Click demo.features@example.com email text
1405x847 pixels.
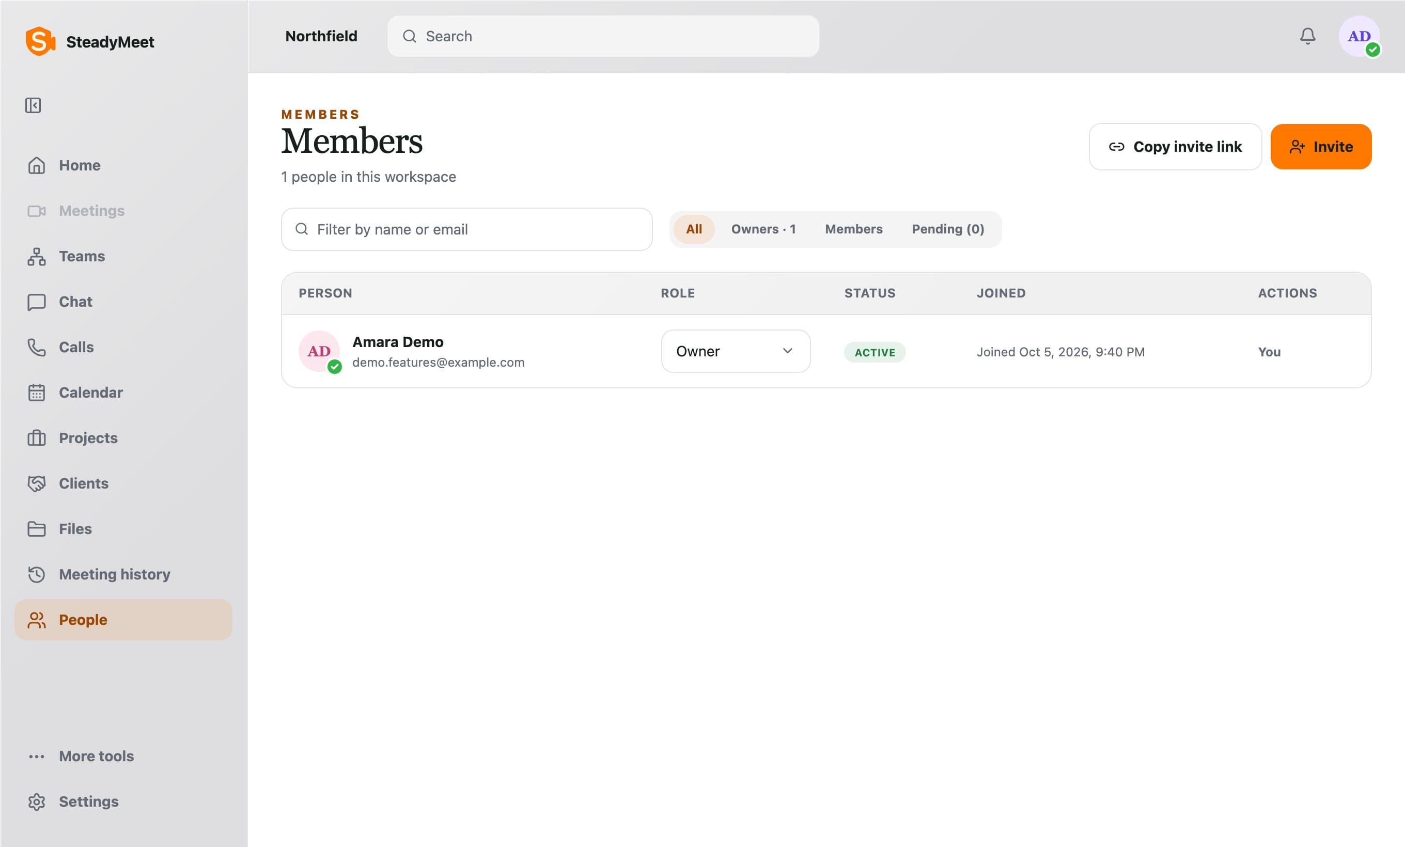point(439,363)
